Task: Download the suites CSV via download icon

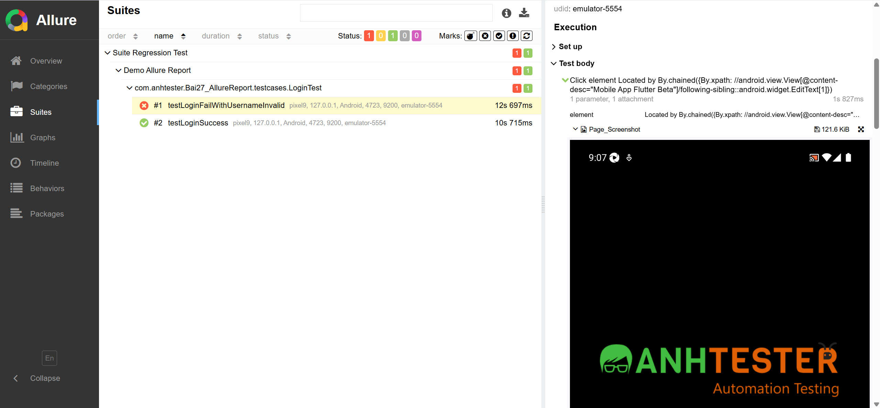Action: point(524,13)
